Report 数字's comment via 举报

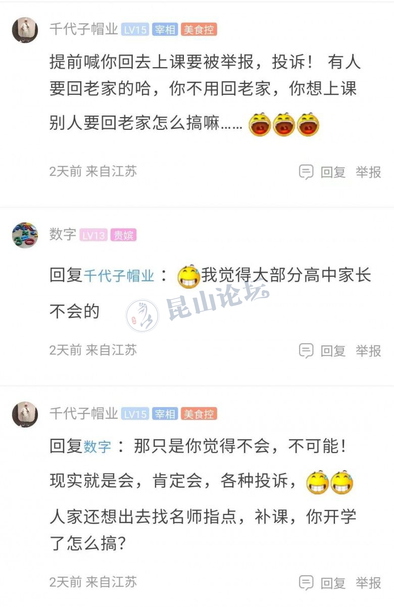[x=368, y=350]
